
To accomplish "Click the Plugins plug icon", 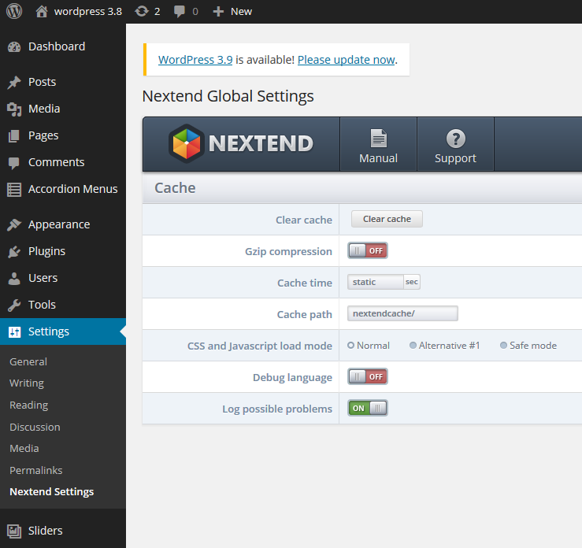I will coord(14,251).
